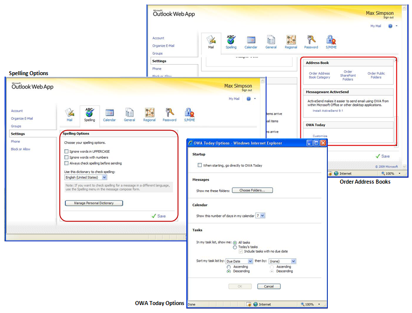The image size is (412, 313).
Task: Select All tasks radio button
Action: tap(235, 243)
